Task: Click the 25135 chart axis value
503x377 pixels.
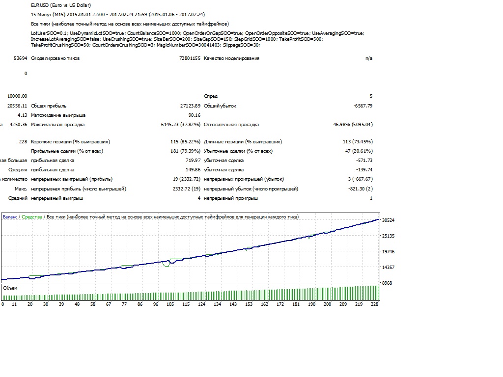Action: coord(388,236)
